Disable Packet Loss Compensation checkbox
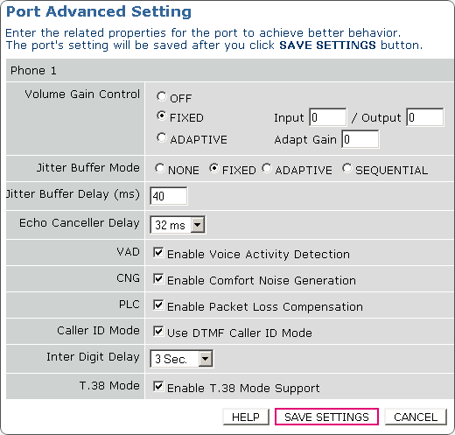455x435 pixels. click(158, 305)
